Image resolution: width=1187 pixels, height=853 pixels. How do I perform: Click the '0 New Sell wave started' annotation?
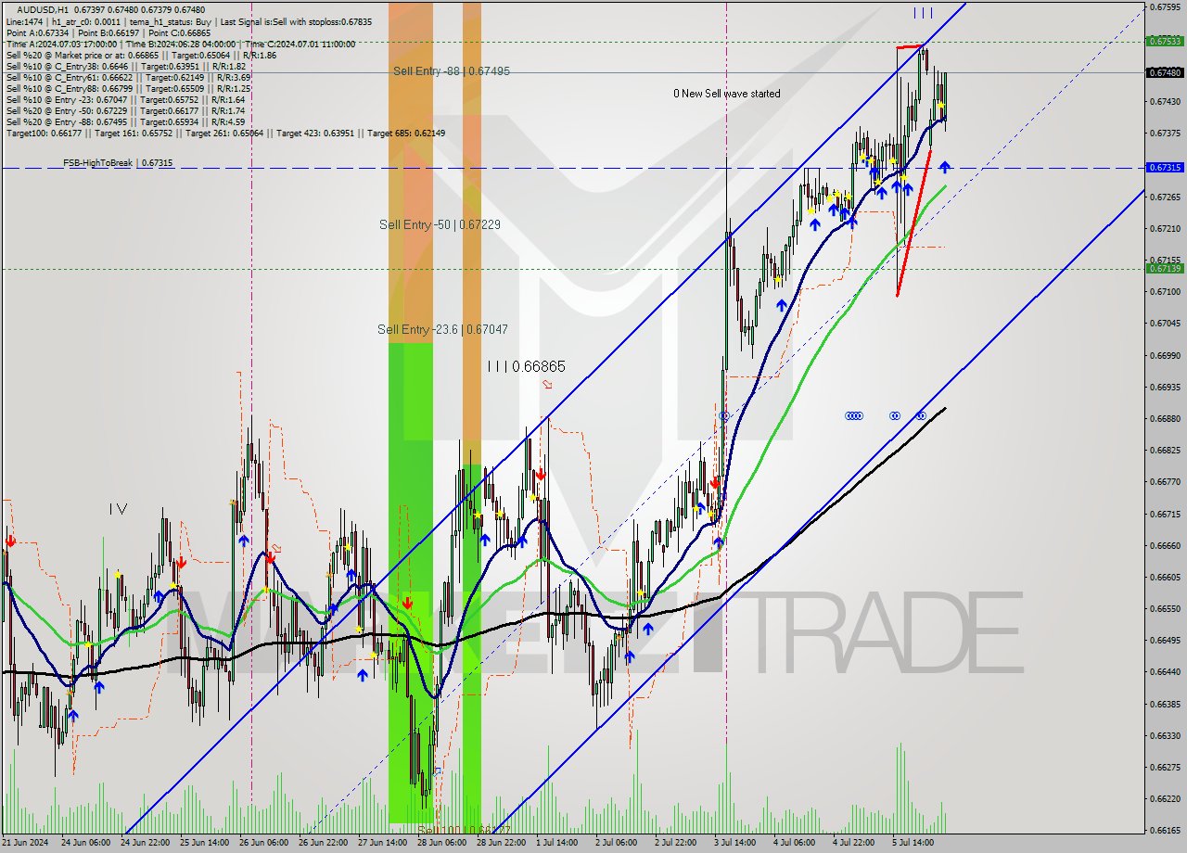click(x=727, y=94)
